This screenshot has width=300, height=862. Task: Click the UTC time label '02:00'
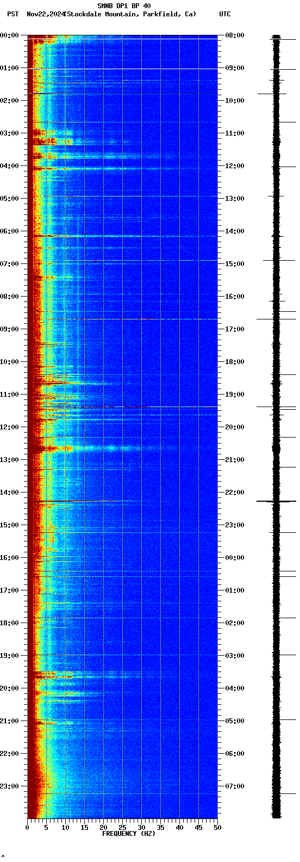(235, 623)
